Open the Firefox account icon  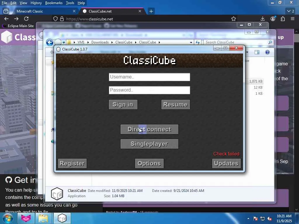coord(273,19)
